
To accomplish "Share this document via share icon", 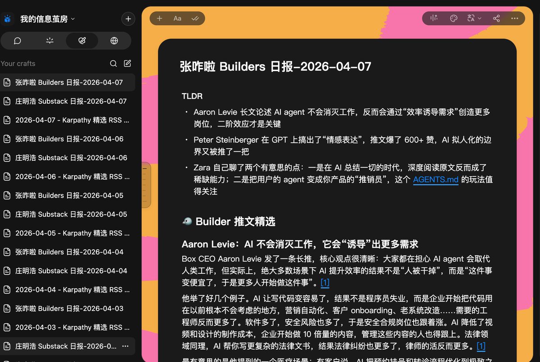I will 496,18.
